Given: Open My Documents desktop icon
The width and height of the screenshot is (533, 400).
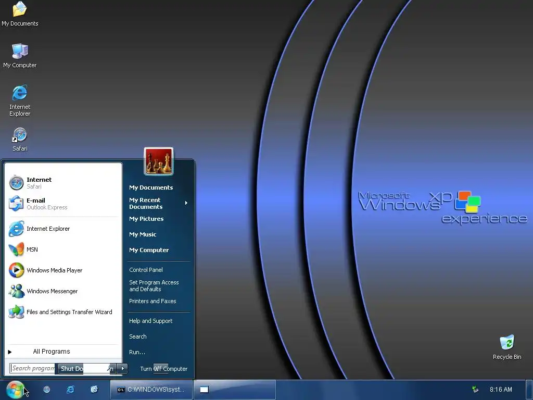Looking at the screenshot, I should (20, 14).
